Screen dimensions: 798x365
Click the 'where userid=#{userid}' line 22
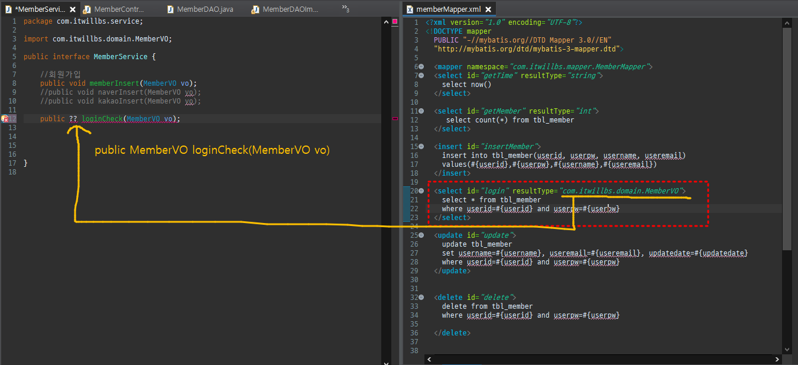(x=531, y=209)
